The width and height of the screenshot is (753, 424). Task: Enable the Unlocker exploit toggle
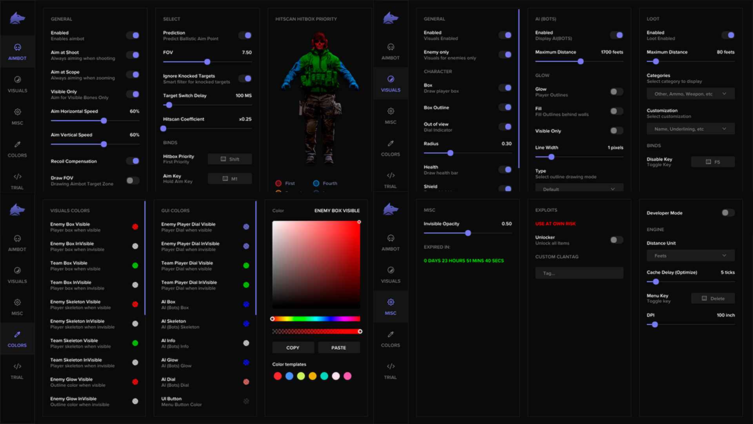(616, 240)
